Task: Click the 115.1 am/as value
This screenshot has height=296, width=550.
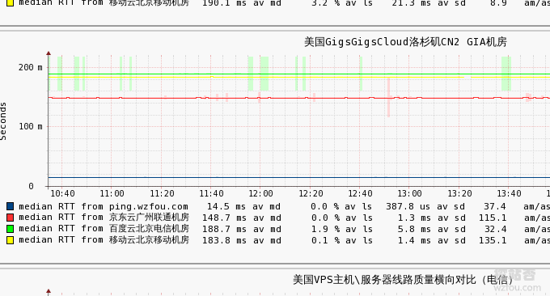Action: (x=493, y=218)
